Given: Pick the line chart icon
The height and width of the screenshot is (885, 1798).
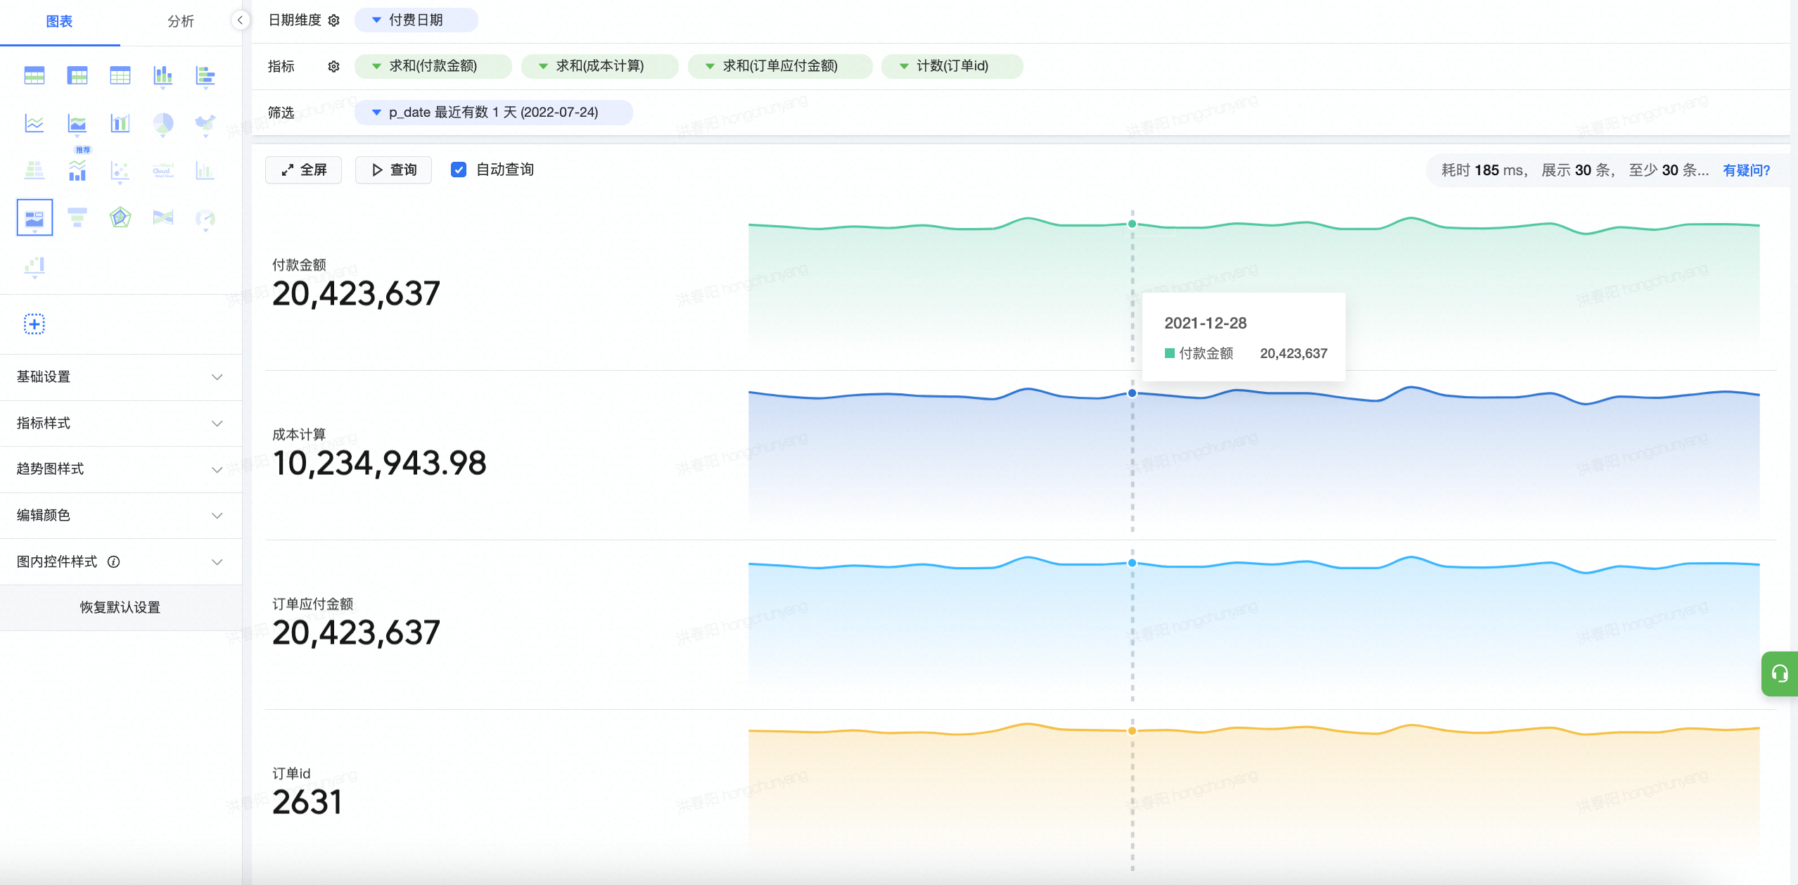Looking at the screenshot, I should coord(34,124).
